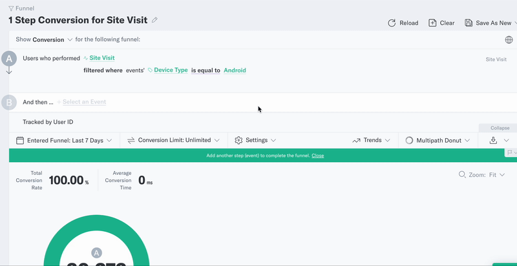
Task: Click the flag icon on green banner
Action: point(510,152)
